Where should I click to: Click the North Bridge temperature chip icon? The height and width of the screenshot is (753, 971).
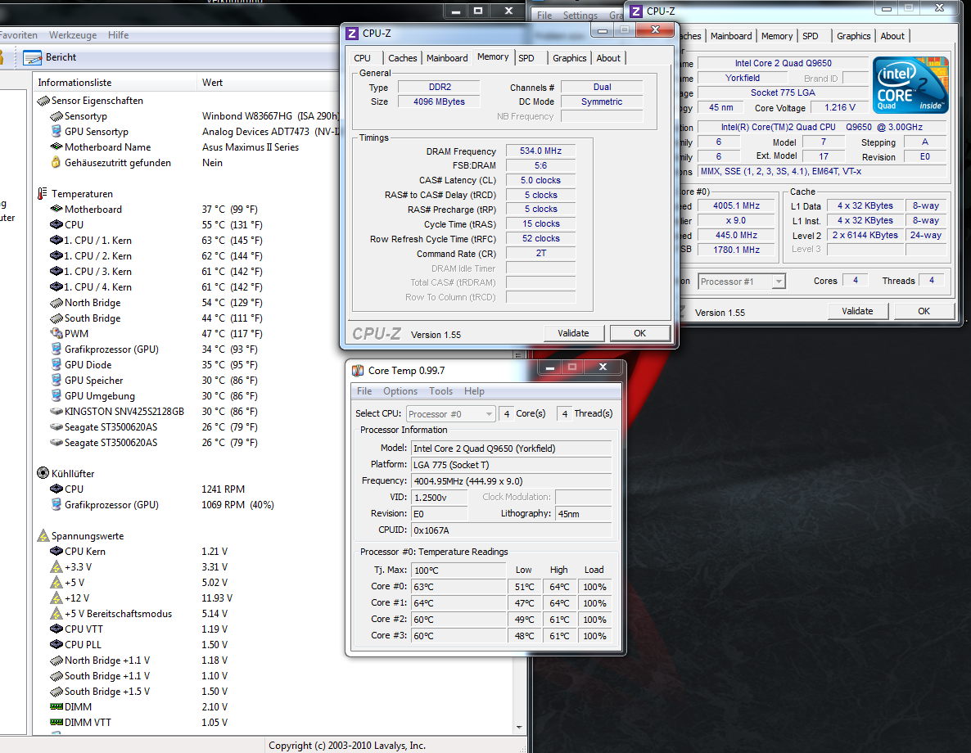pos(56,303)
